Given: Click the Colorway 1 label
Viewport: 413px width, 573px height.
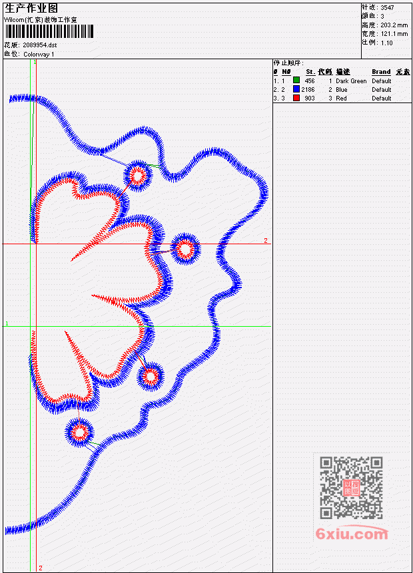Looking at the screenshot, I should [39, 54].
